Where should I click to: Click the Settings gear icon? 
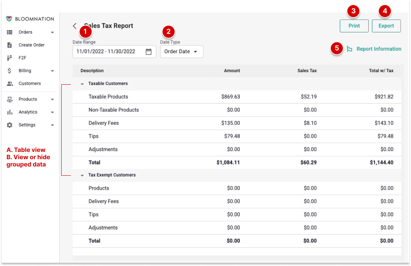click(x=10, y=125)
